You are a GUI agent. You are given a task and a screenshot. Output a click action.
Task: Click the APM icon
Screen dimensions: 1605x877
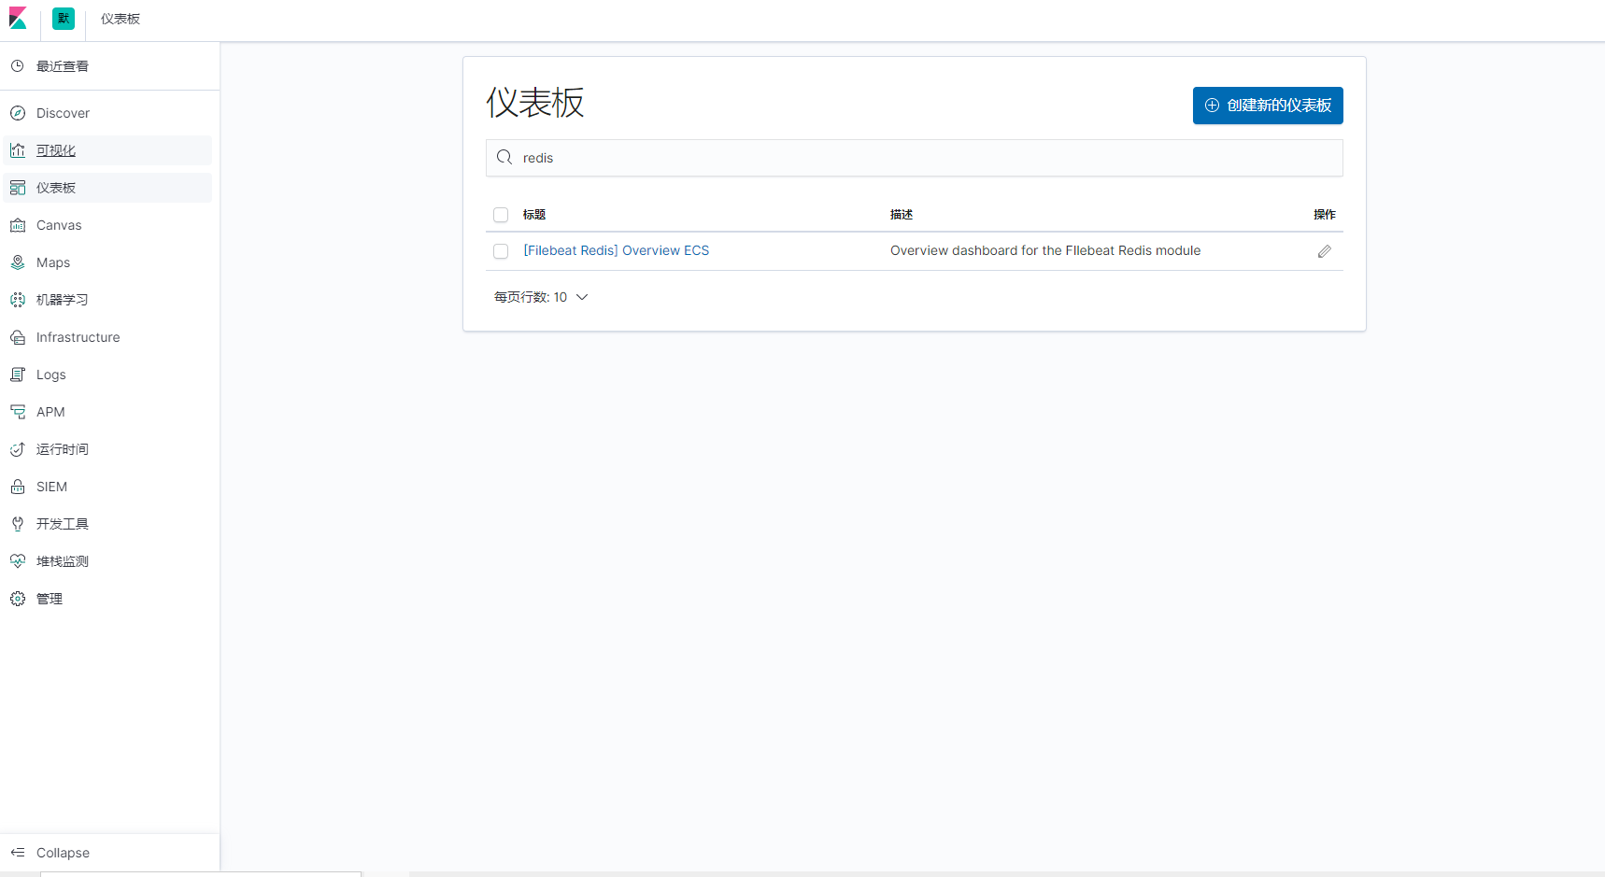click(x=18, y=412)
